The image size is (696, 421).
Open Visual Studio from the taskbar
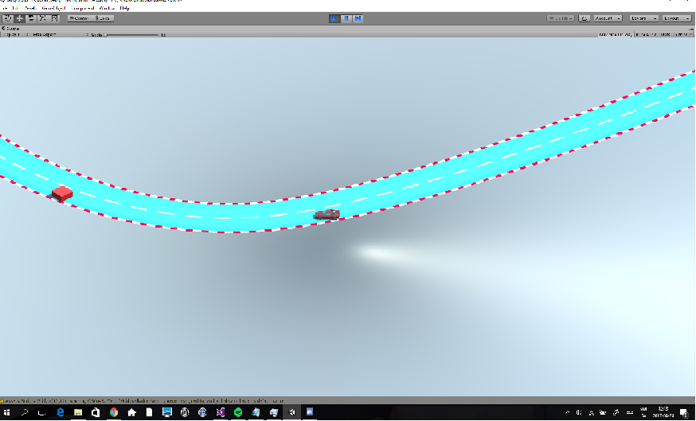(x=220, y=413)
